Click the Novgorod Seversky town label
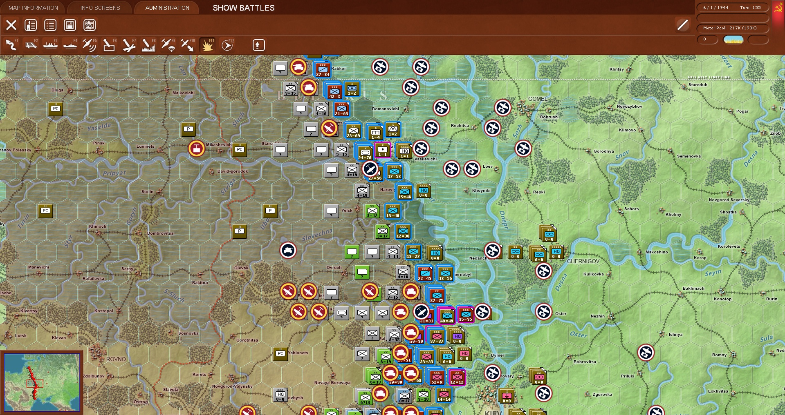 [x=729, y=200]
